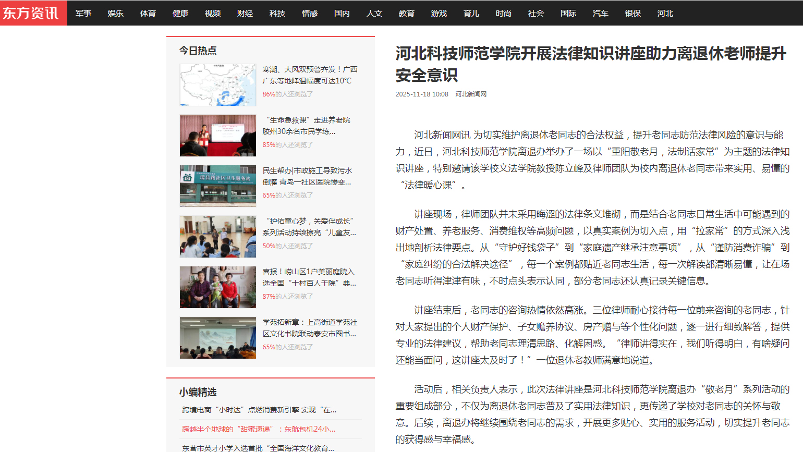Image resolution: width=803 pixels, height=452 pixels.
Task: Open 东营市英才小学 editor pick link
Action: [x=258, y=448]
